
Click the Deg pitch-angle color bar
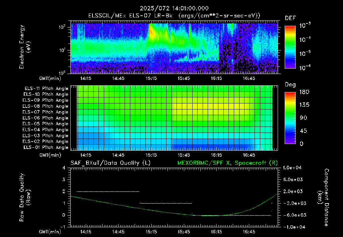(290, 118)
